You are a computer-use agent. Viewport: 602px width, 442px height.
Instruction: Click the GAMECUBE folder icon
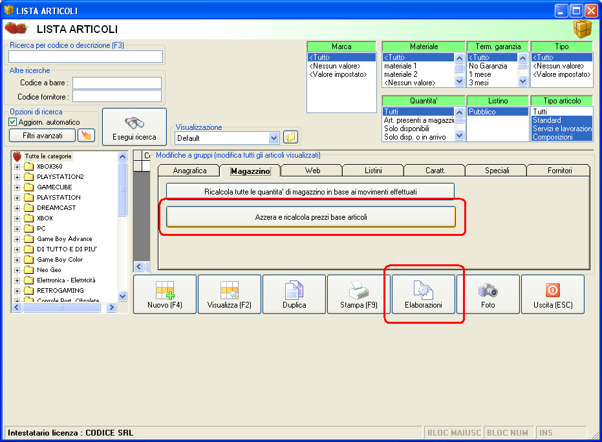(29, 187)
